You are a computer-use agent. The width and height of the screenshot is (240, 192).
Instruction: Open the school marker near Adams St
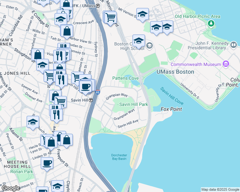click(33, 122)
